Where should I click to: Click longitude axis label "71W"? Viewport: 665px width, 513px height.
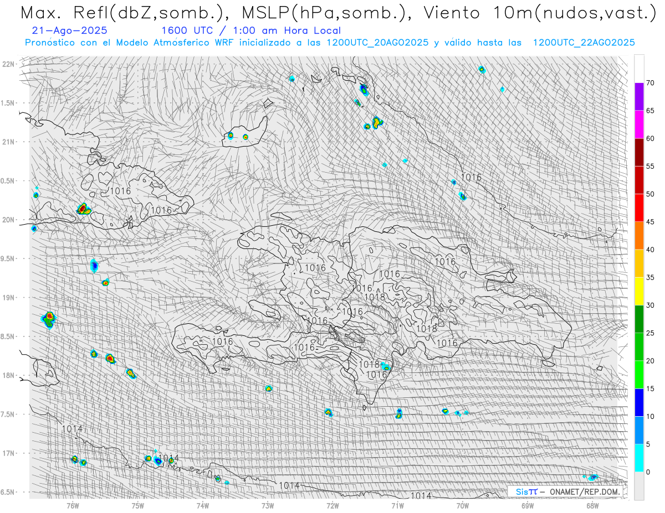[397, 505]
